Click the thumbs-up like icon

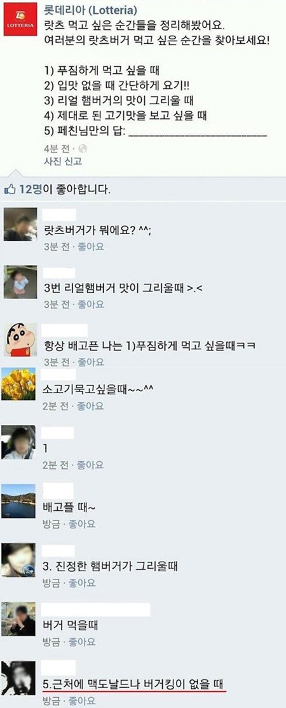click(10, 190)
